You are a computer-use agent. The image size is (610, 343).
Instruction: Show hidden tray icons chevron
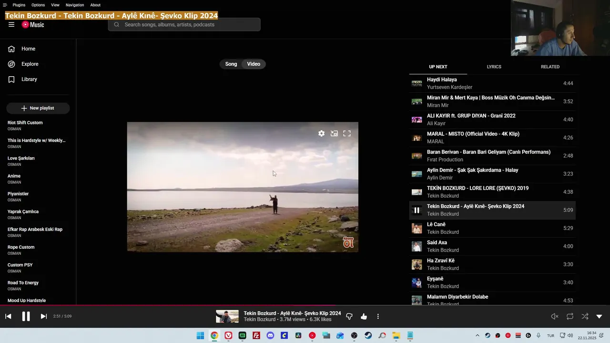click(478, 335)
